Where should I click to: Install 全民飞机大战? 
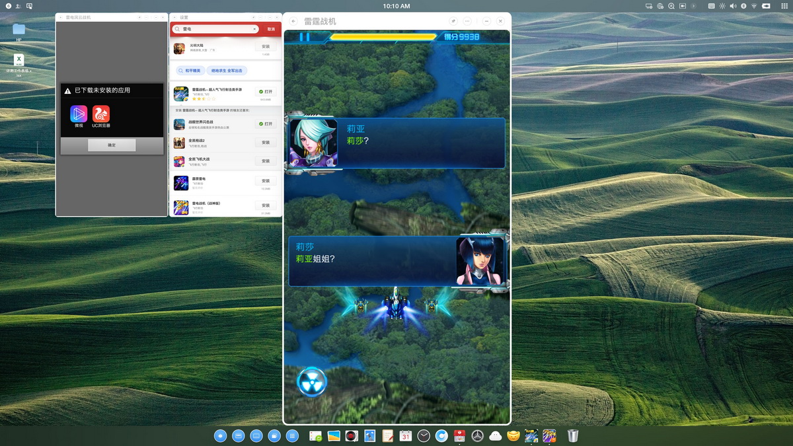pos(265,161)
